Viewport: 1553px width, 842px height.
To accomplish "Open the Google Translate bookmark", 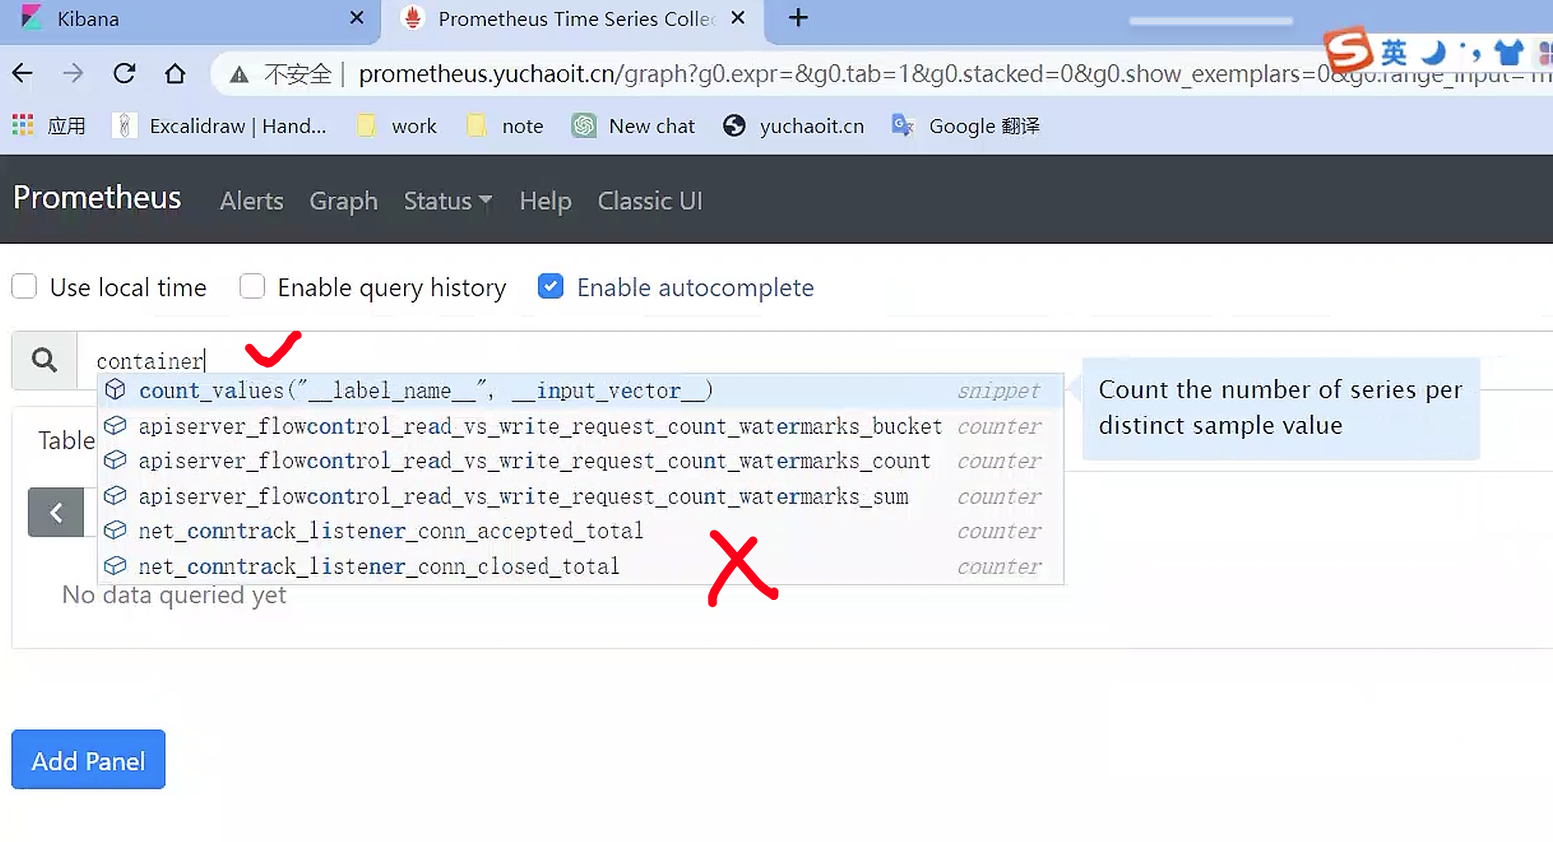I will (x=965, y=125).
